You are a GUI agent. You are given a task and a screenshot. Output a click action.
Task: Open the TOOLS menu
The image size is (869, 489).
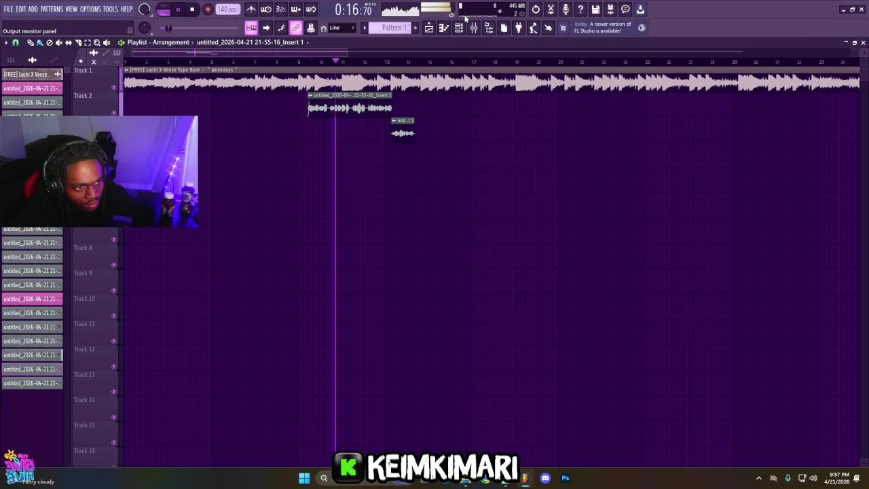click(x=111, y=10)
